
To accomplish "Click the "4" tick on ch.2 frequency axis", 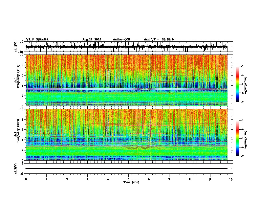I will point(23,140).
